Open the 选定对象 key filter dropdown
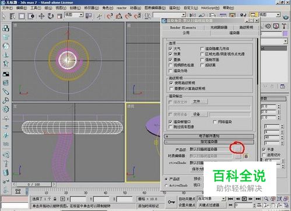The height and width of the screenshot is (211, 291). coord(211,199)
